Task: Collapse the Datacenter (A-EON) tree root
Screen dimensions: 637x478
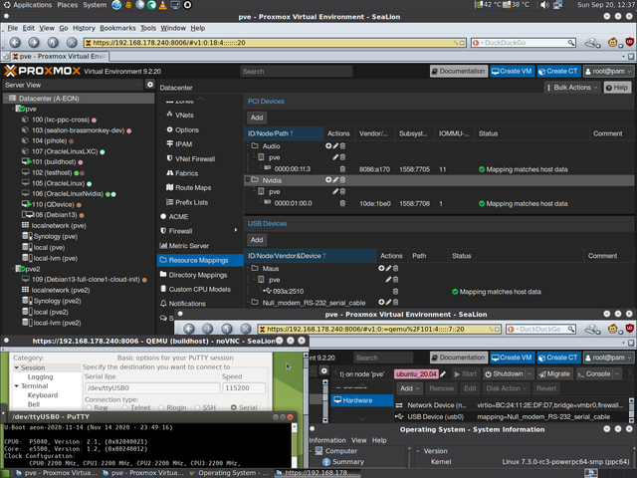Action: (x=6, y=98)
